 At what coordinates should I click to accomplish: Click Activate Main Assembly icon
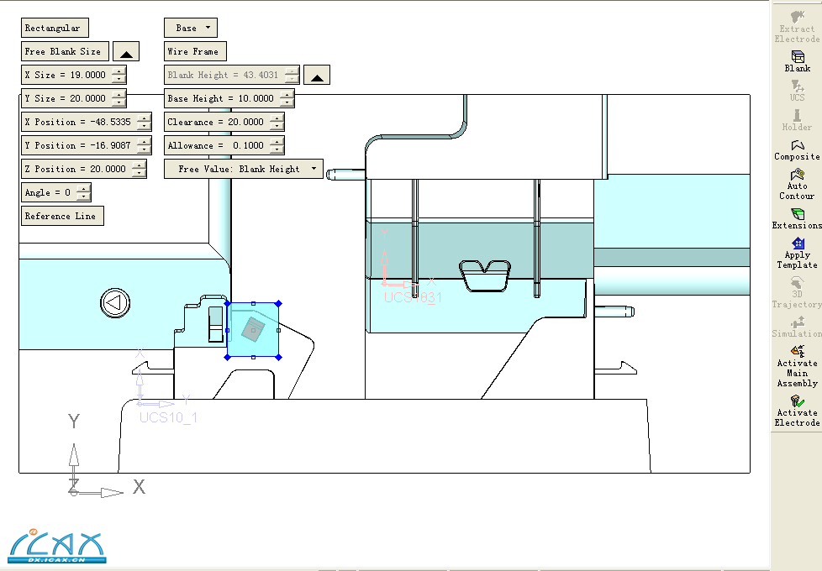click(x=798, y=351)
